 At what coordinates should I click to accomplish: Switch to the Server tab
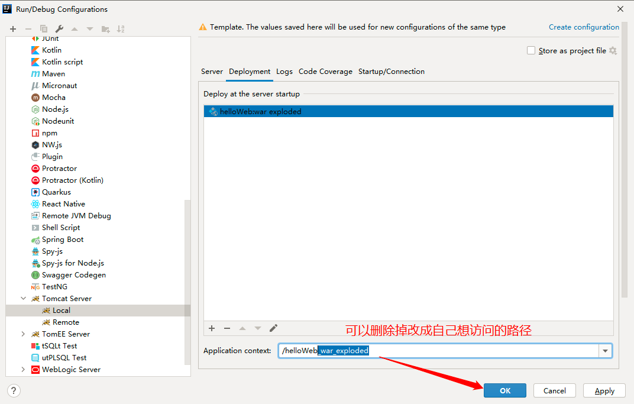click(212, 72)
